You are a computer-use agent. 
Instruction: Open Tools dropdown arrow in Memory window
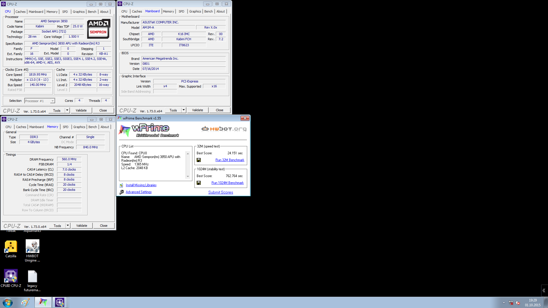[x=68, y=226]
